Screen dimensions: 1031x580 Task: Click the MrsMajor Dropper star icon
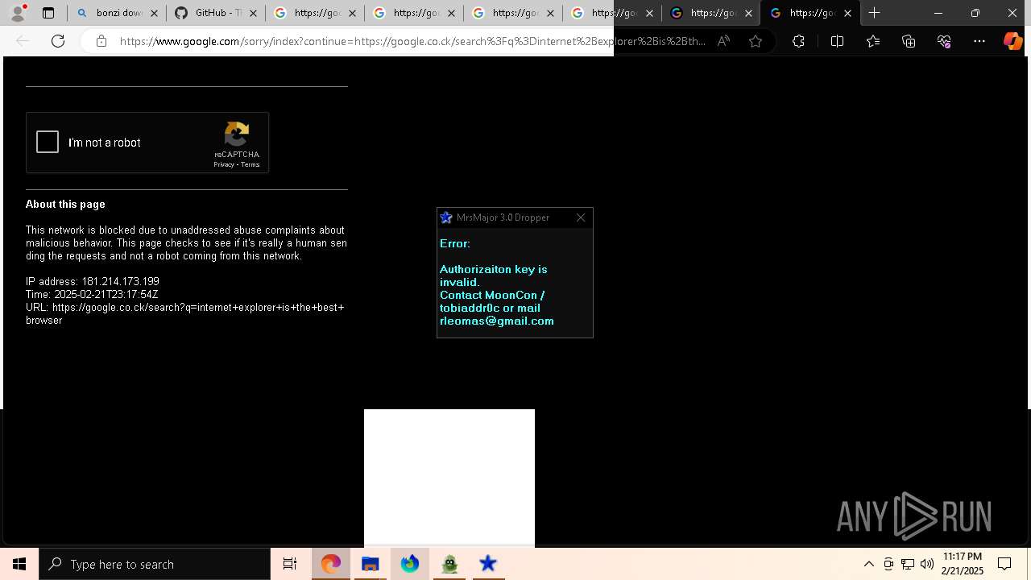(x=446, y=217)
